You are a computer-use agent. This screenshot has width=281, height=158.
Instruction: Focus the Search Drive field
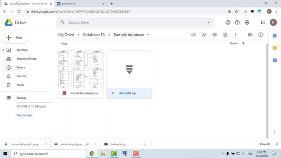135,22
